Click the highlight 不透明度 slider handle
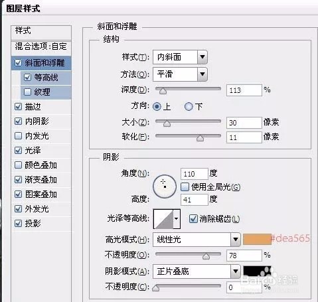Image resolution: width=318 pixels, height=302 pixels. point(206,256)
